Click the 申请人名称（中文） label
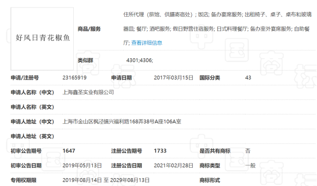The height and width of the screenshot is (186, 317). 32,92
